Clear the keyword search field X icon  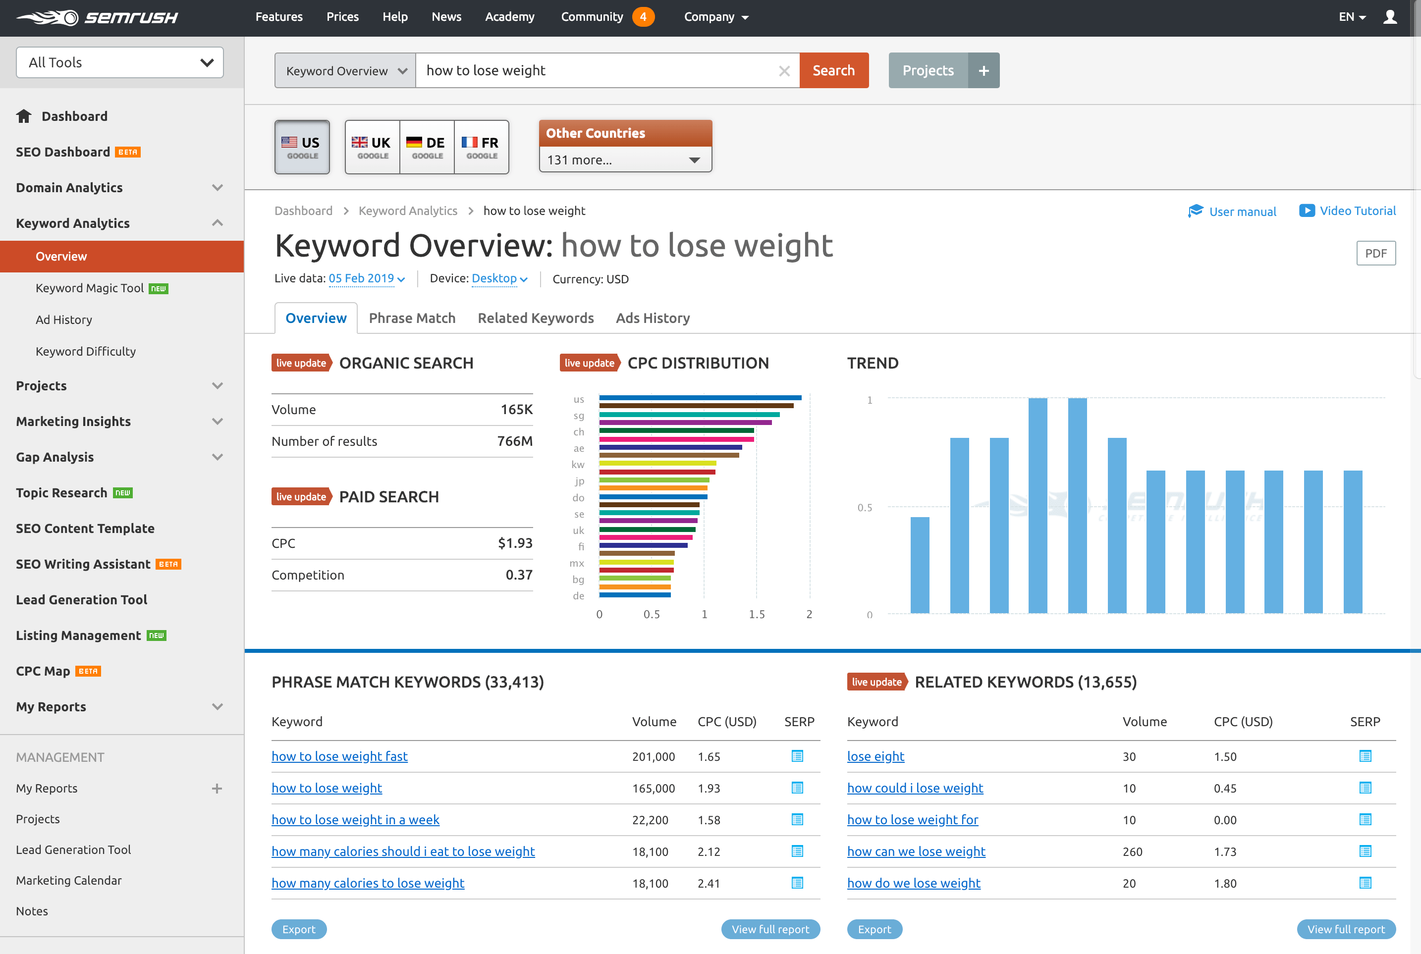coord(784,71)
